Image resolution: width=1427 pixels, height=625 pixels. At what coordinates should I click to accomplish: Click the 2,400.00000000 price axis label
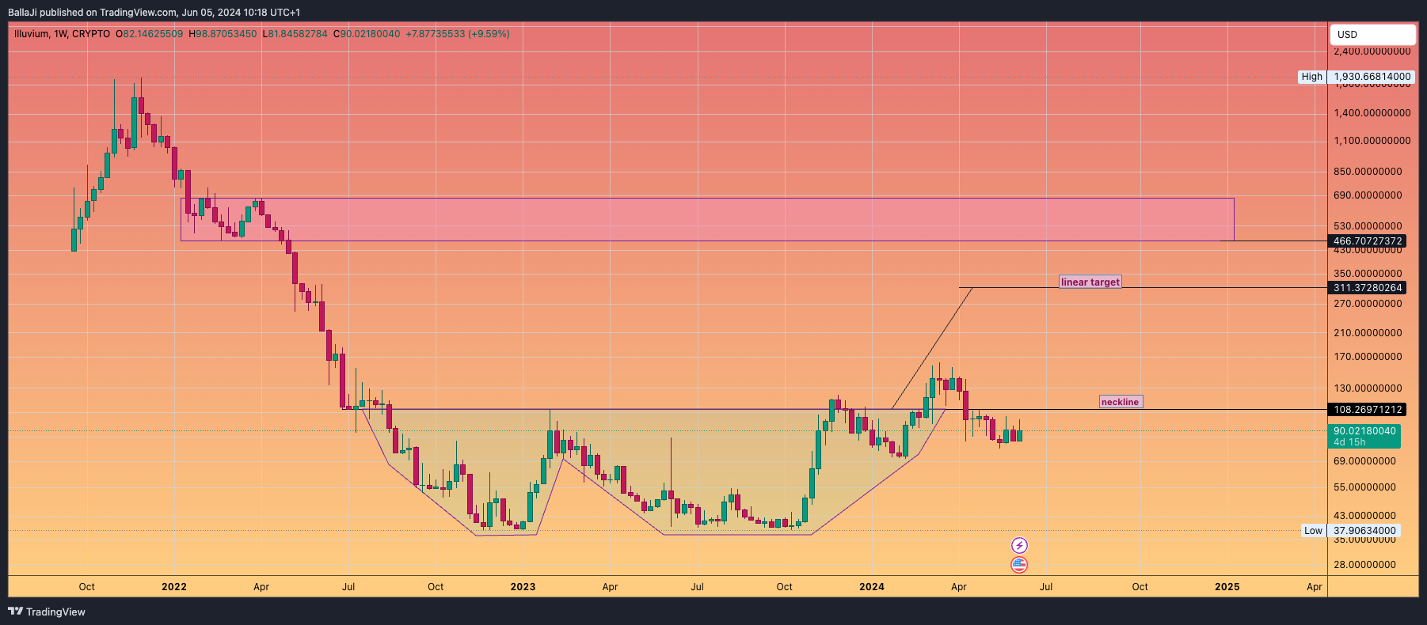click(1372, 51)
